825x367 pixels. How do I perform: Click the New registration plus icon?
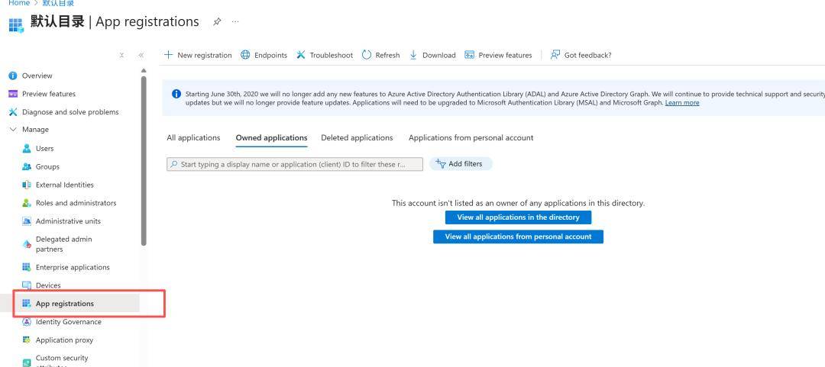(168, 55)
